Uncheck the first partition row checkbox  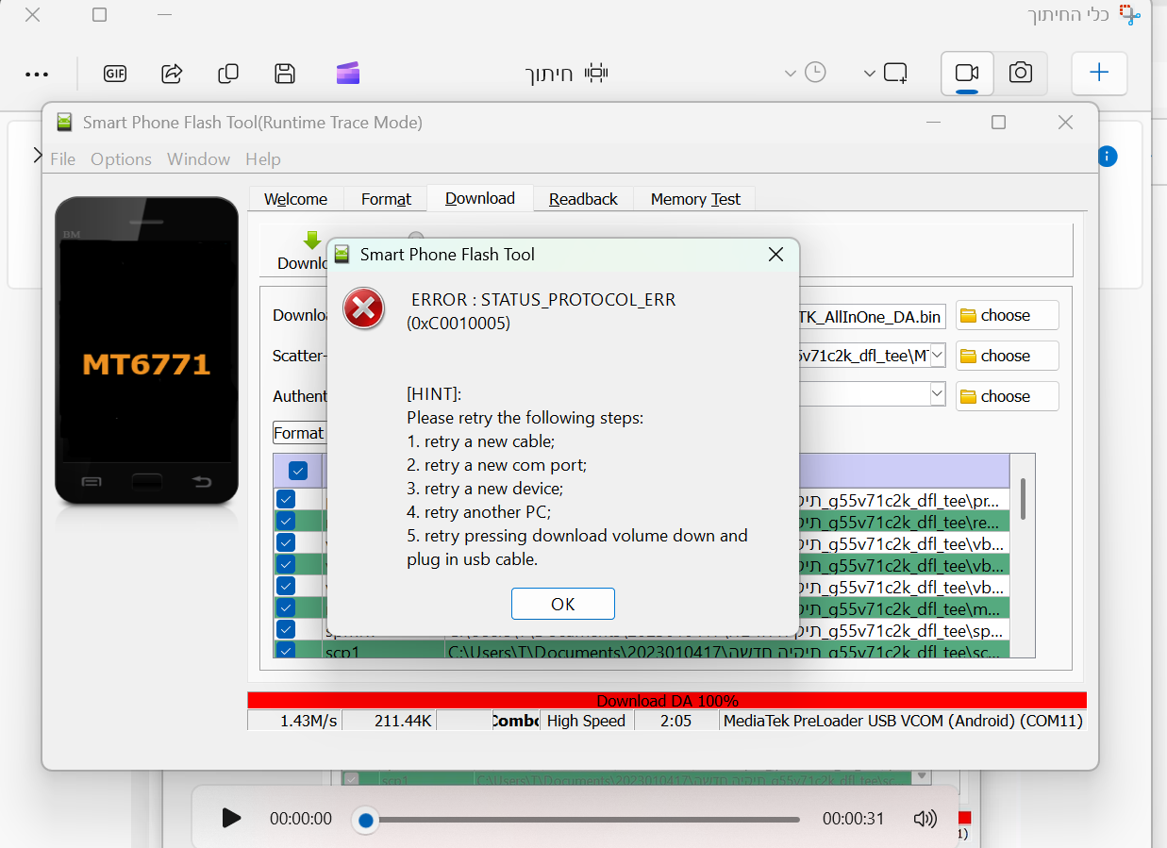point(286,499)
